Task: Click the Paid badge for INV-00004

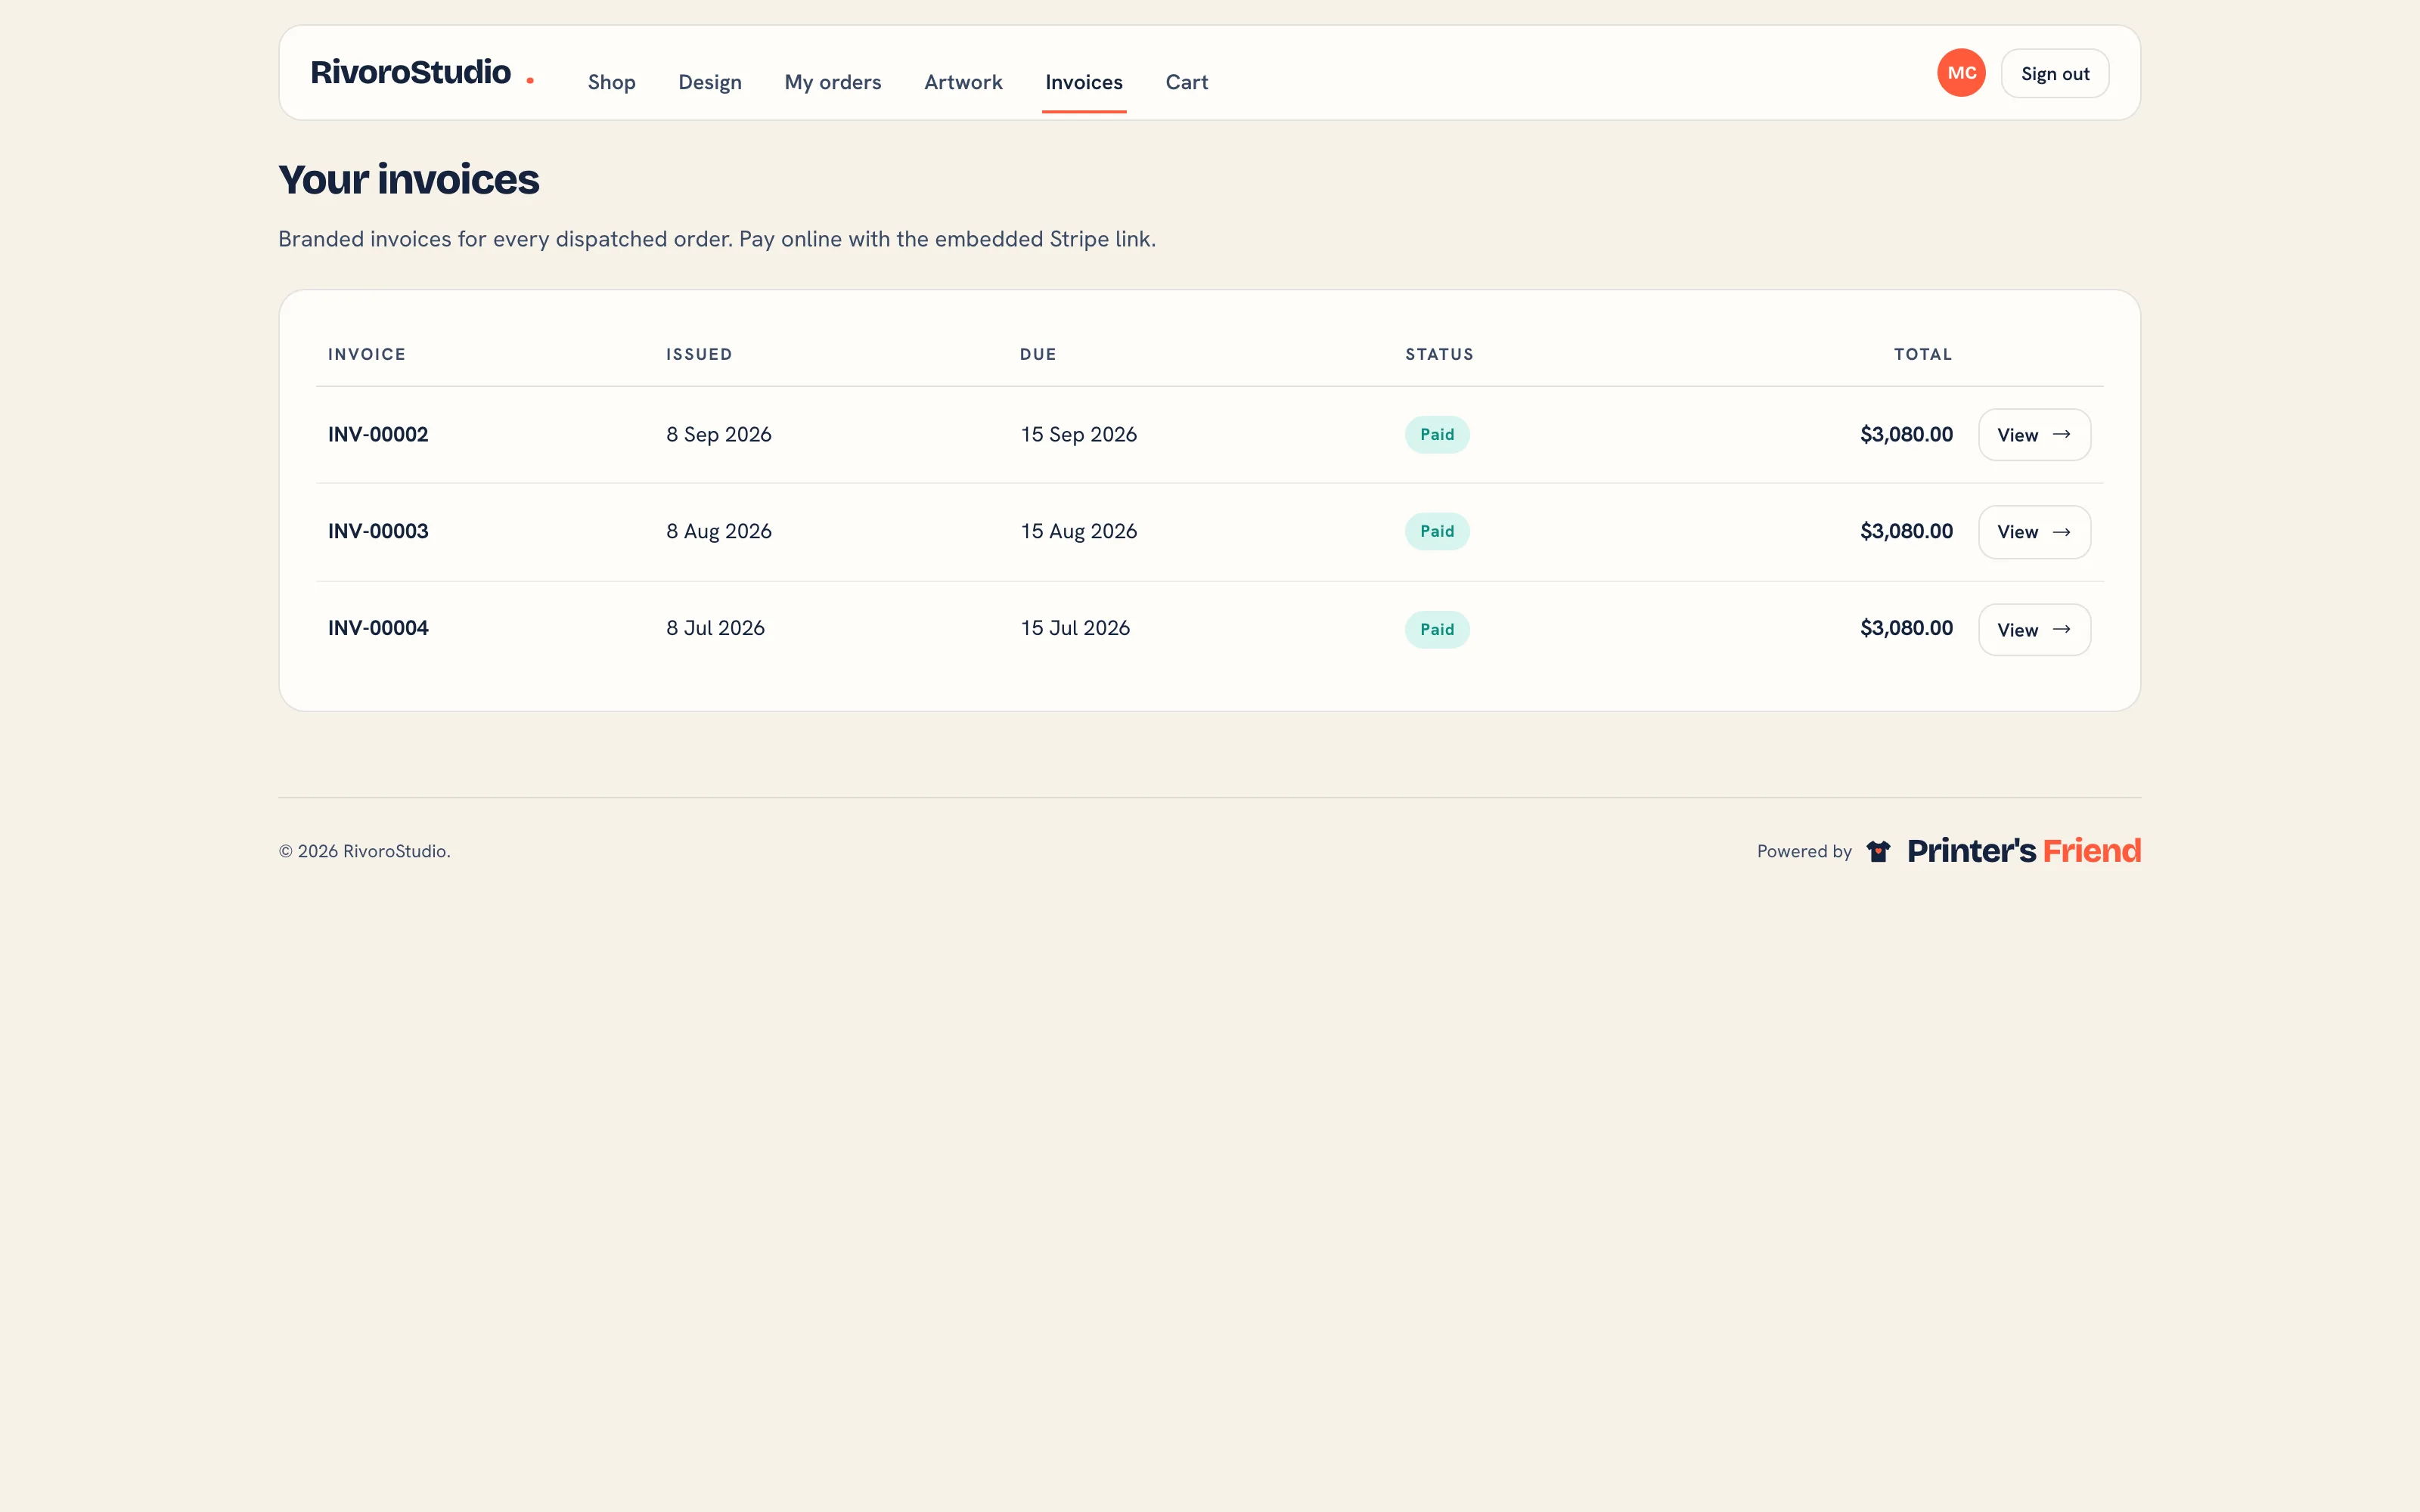Action: [x=1437, y=630]
